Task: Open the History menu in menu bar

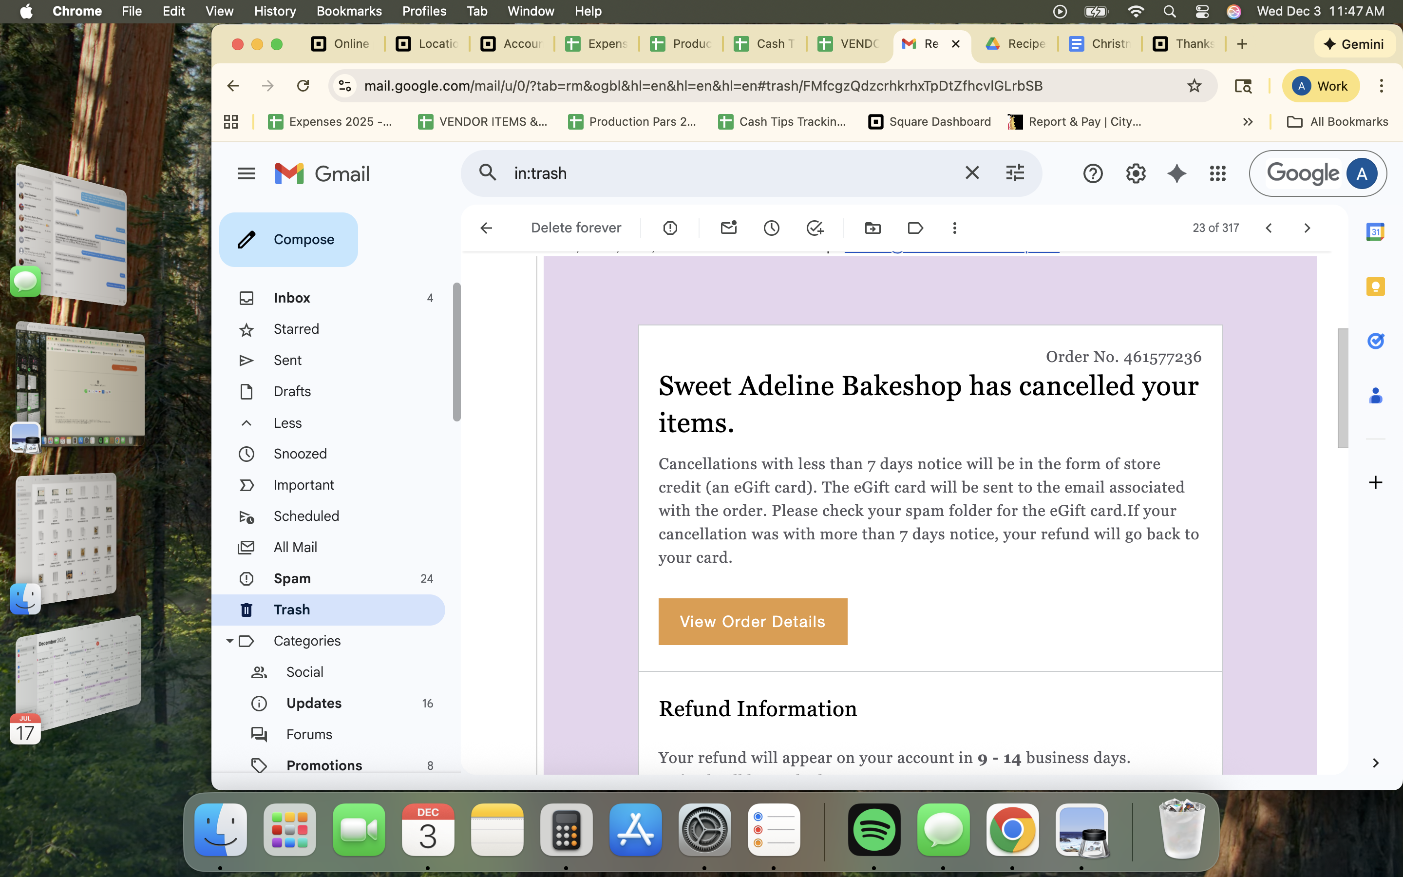Action: click(275, 11)
